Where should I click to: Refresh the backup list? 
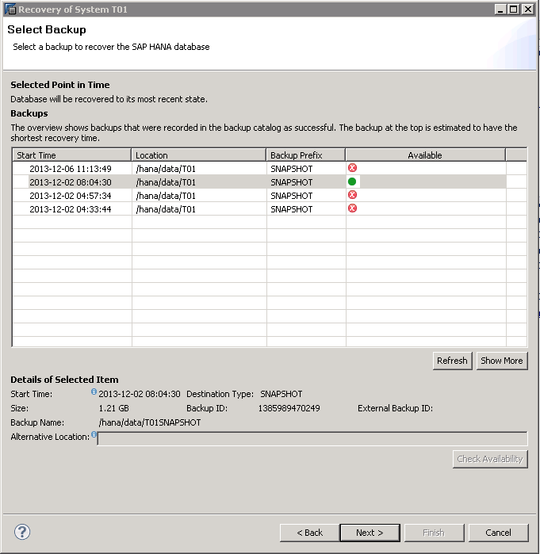pos(452,361)
